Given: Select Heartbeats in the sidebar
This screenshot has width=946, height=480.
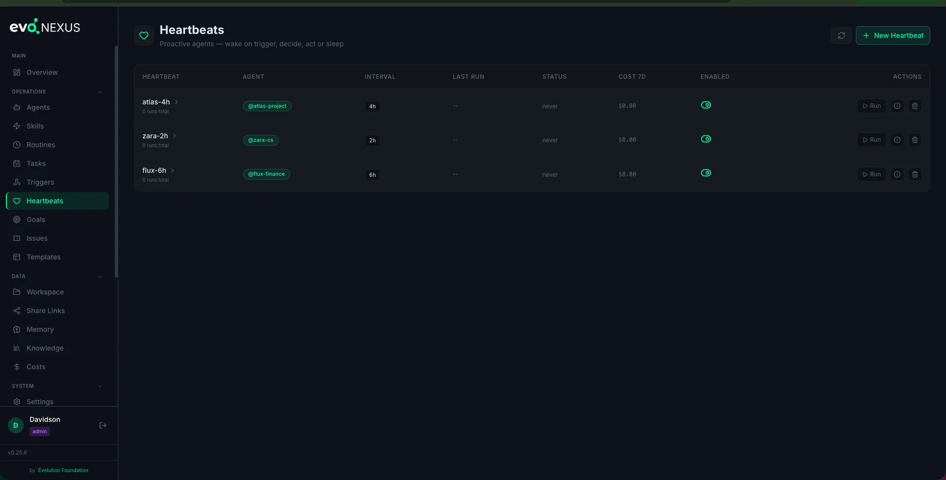Looking at the screenshot, I should pyautogui.click(x=57, y=201).
